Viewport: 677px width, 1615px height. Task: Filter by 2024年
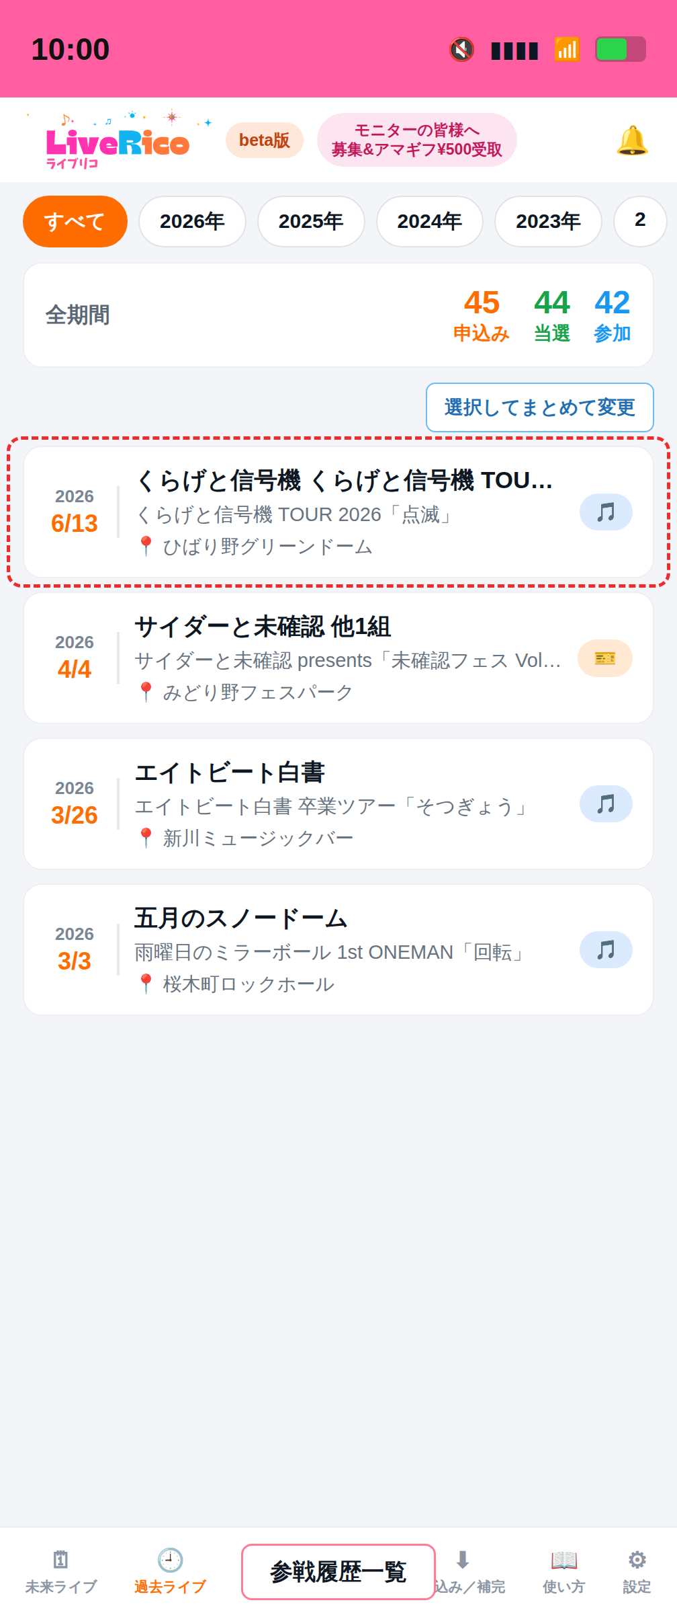coord(430,221)
